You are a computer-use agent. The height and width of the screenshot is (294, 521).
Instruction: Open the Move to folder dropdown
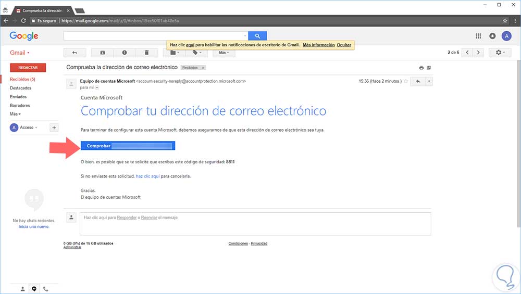[175, 53]
